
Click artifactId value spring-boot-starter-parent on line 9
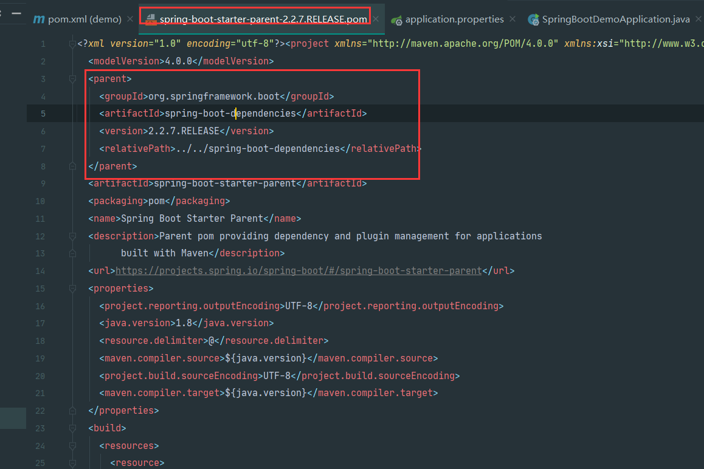point(225,183)
